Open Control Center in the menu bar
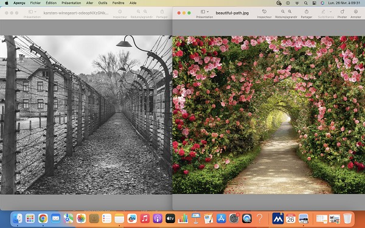Viewport: 365px width, 228px height. 315,3
